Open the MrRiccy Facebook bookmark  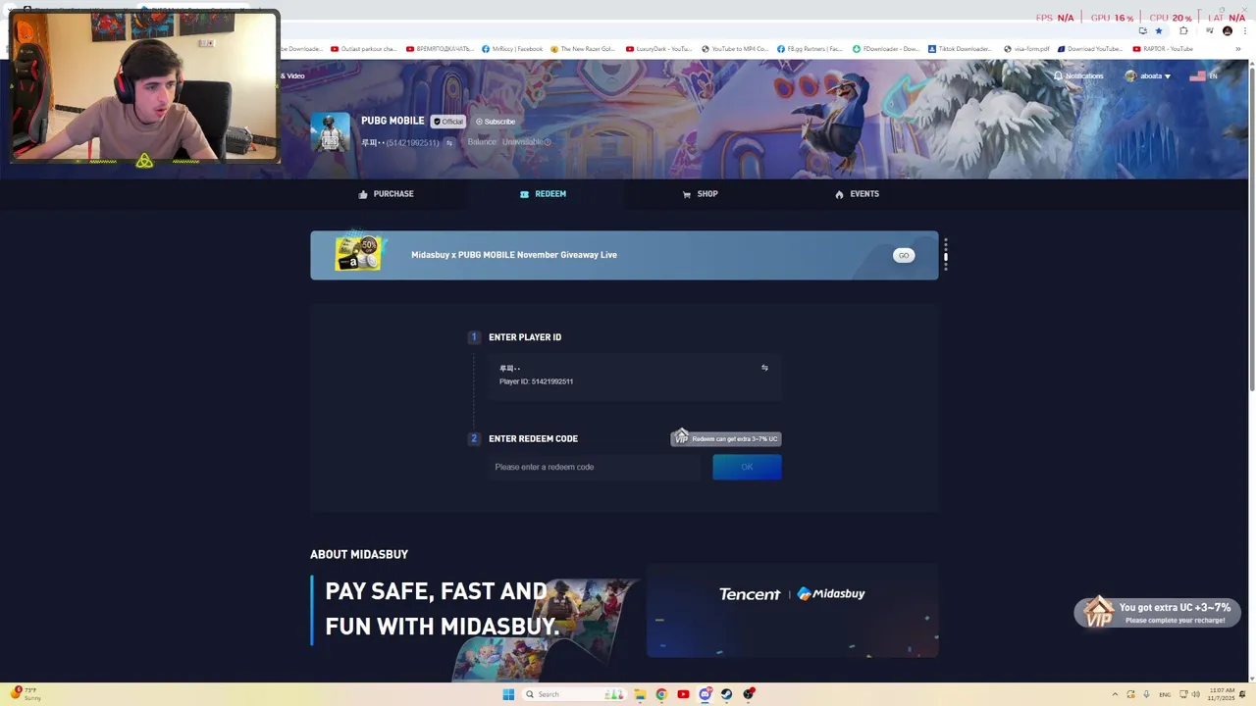click(x=512, y=49)
